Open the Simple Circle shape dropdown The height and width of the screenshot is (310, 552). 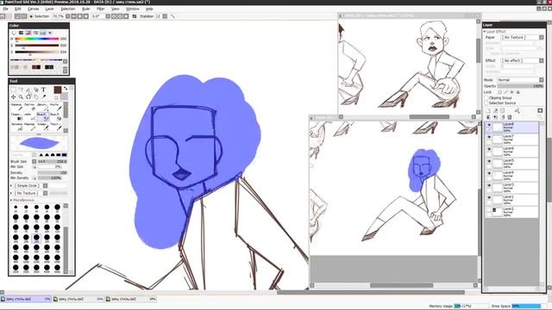pyautogui.click(x=45, y=186)
